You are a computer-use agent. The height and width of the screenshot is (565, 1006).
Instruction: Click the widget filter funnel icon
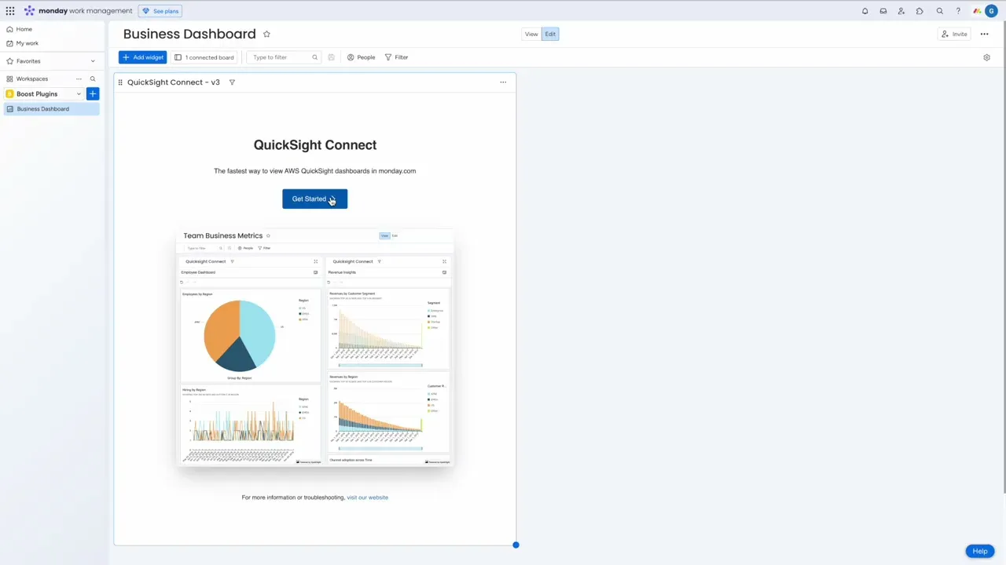[232, 82]
